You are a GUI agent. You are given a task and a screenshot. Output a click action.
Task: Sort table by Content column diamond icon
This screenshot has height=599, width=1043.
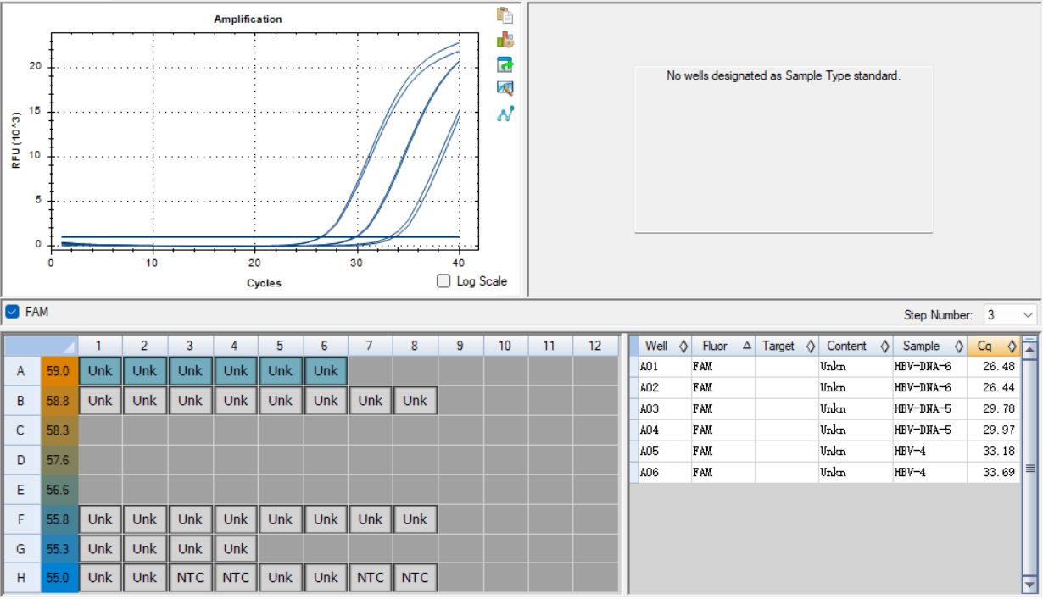pyautogui.click(x=884, y=346)
